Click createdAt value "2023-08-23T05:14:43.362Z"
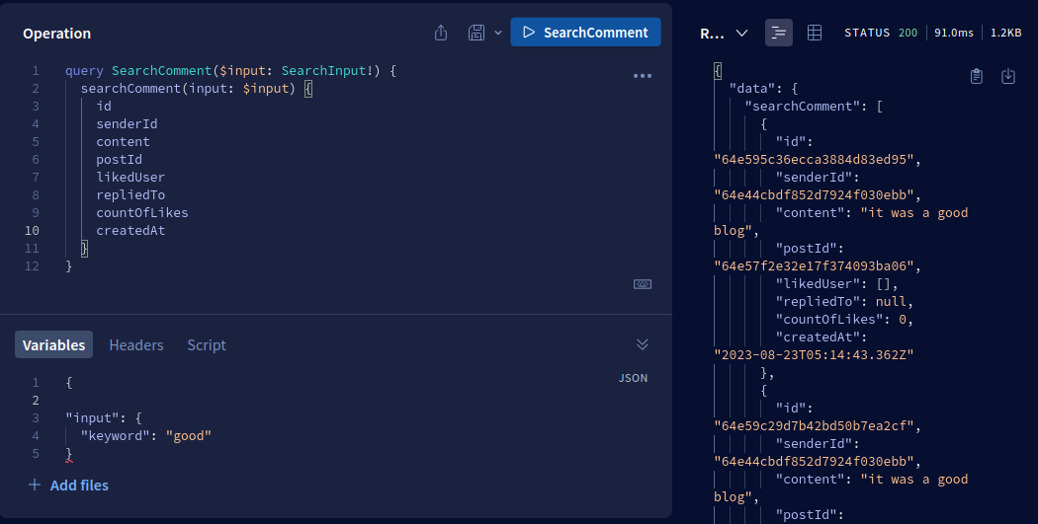 (x=814, y=355)
